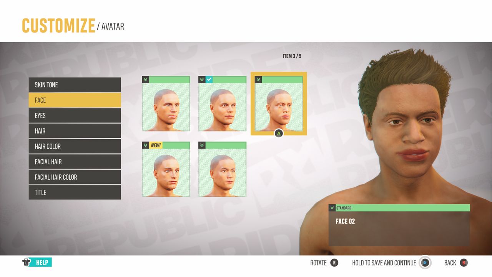Viewport: 492px width, 277px height.
Task: Click the green A confirm badge
Action: click(279, 133)
